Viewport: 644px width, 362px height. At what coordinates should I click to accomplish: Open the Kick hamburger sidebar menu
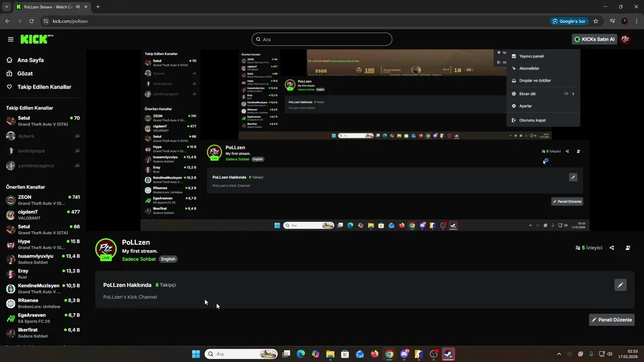pyautogui.click(x=11, y=39)
